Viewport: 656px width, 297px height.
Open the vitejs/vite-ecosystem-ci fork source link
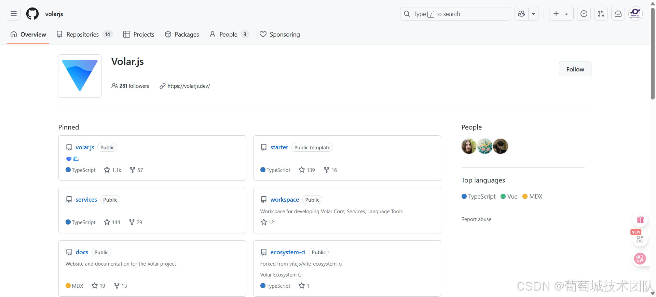(316, 264)
